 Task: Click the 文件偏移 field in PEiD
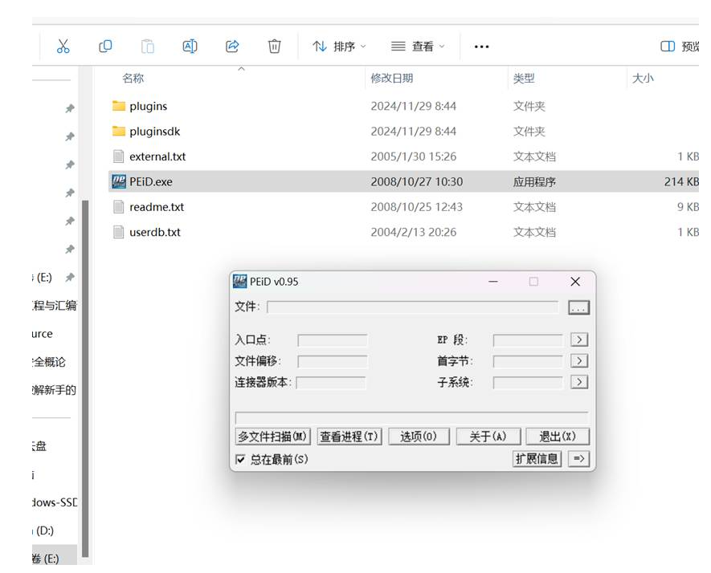(333, 361)
